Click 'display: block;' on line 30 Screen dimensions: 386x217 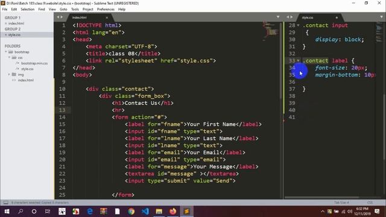click(x=340, y=40)
